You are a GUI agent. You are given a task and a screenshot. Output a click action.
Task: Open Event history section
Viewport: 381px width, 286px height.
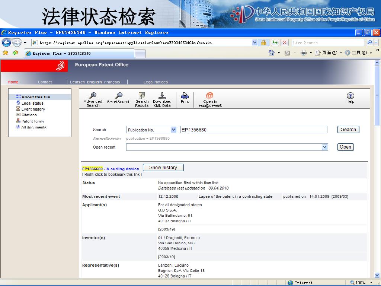pyautogui.click(x=33, y=109)
